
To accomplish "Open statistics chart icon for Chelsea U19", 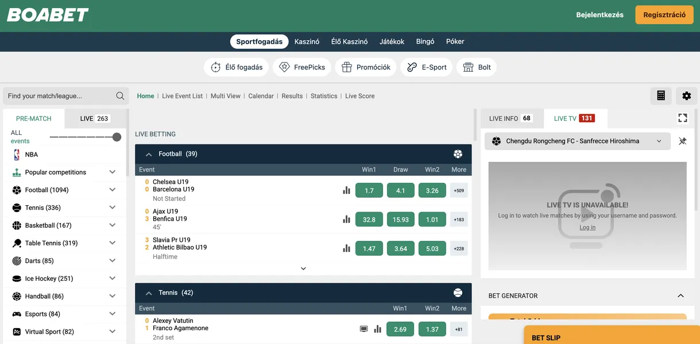I will click(x=346, y=190).
